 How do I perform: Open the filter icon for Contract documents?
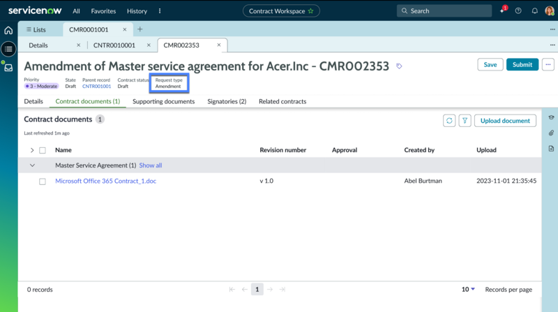465,121
